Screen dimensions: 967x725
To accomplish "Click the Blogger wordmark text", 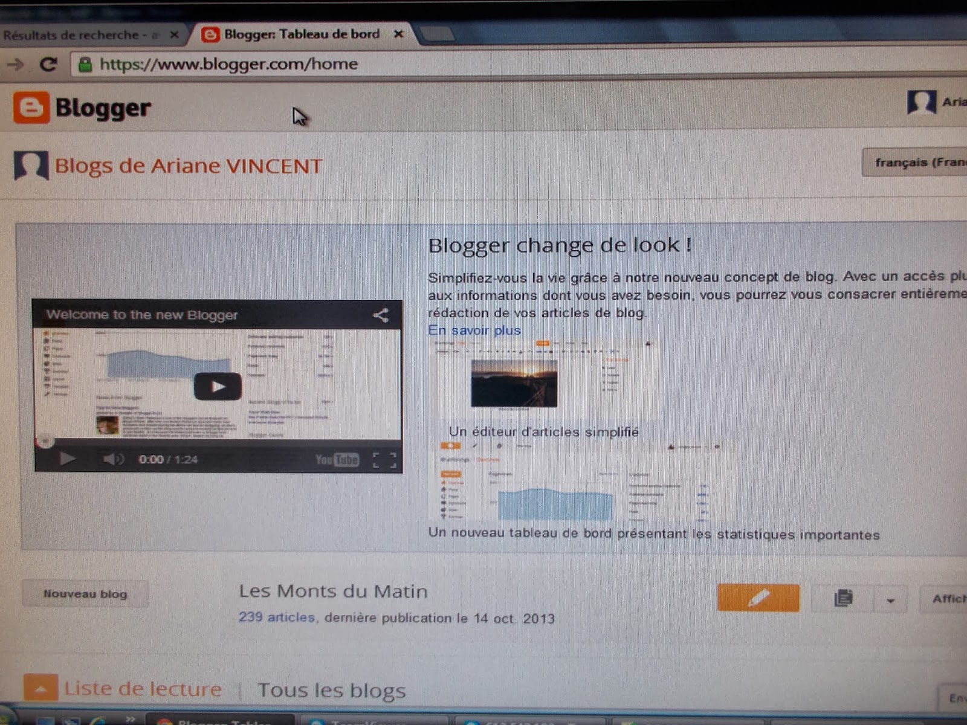I will click(103, 108).
